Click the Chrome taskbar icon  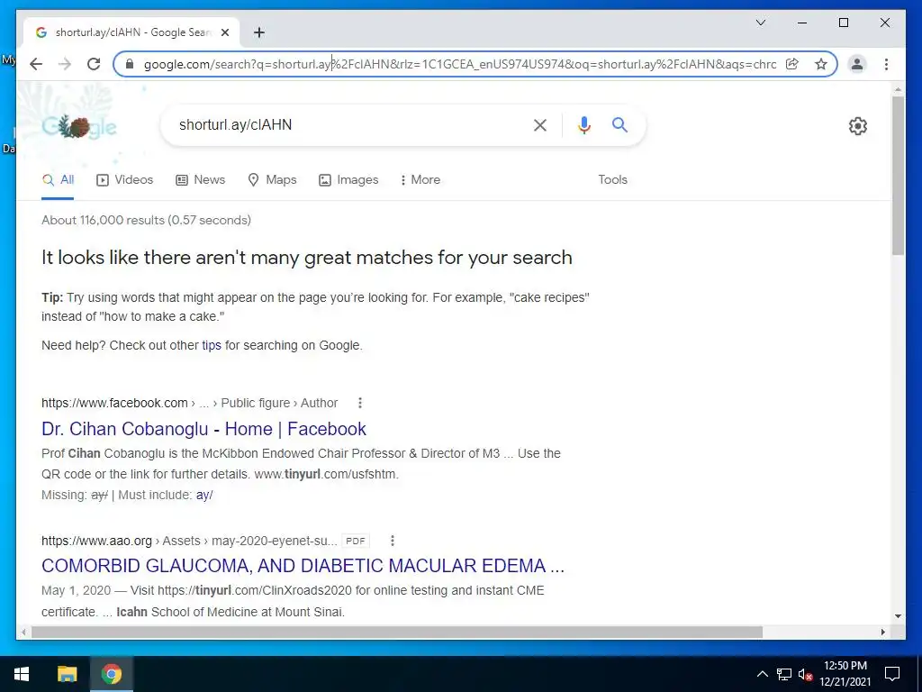coord(111,674)
